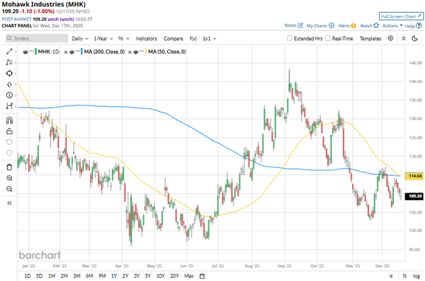This screenshot has height=281, width=425.
Task: Select the 1D time range
Action: coord(27,276)
